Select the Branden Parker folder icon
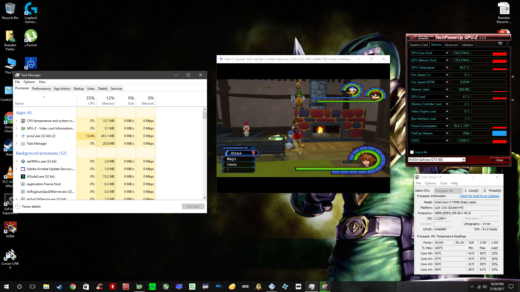Viewport: 520px width, 292px height. (x=10, y=40)
